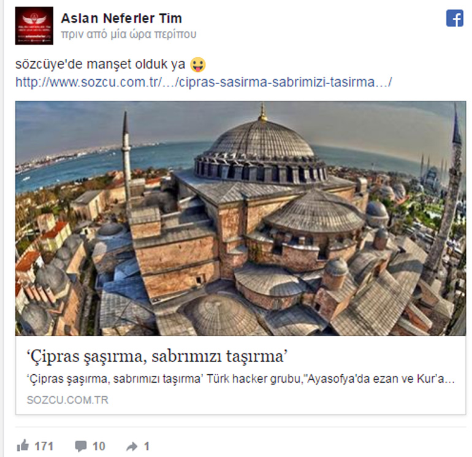Open the Aslan Neferler Tim profile avatar
472x457 pixels.
point(34,26)
